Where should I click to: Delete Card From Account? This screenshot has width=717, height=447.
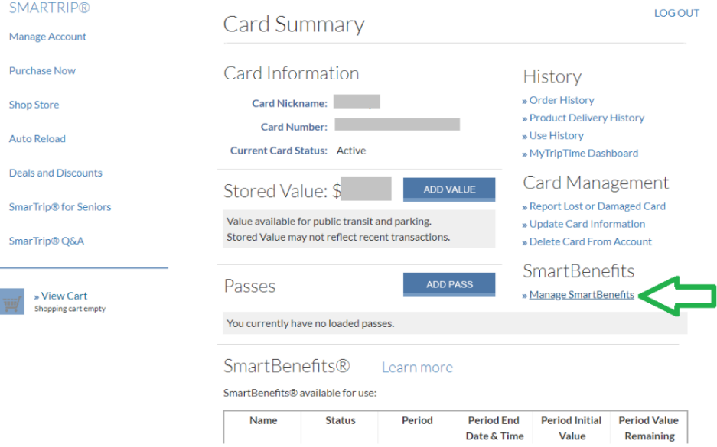point(590,241)
